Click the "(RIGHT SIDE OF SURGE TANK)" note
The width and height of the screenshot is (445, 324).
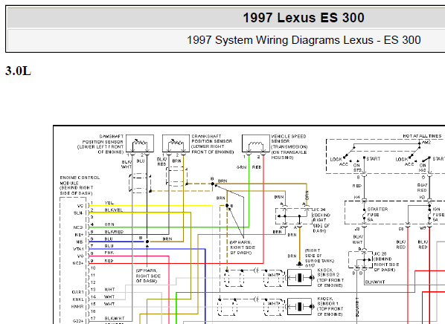click(x=319, y=256)
